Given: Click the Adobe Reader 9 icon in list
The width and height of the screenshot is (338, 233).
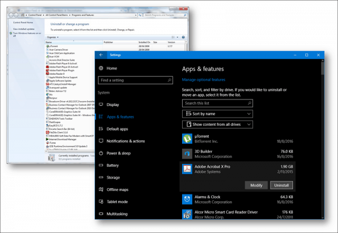Looking at the screenshot, I should (48, 74).
